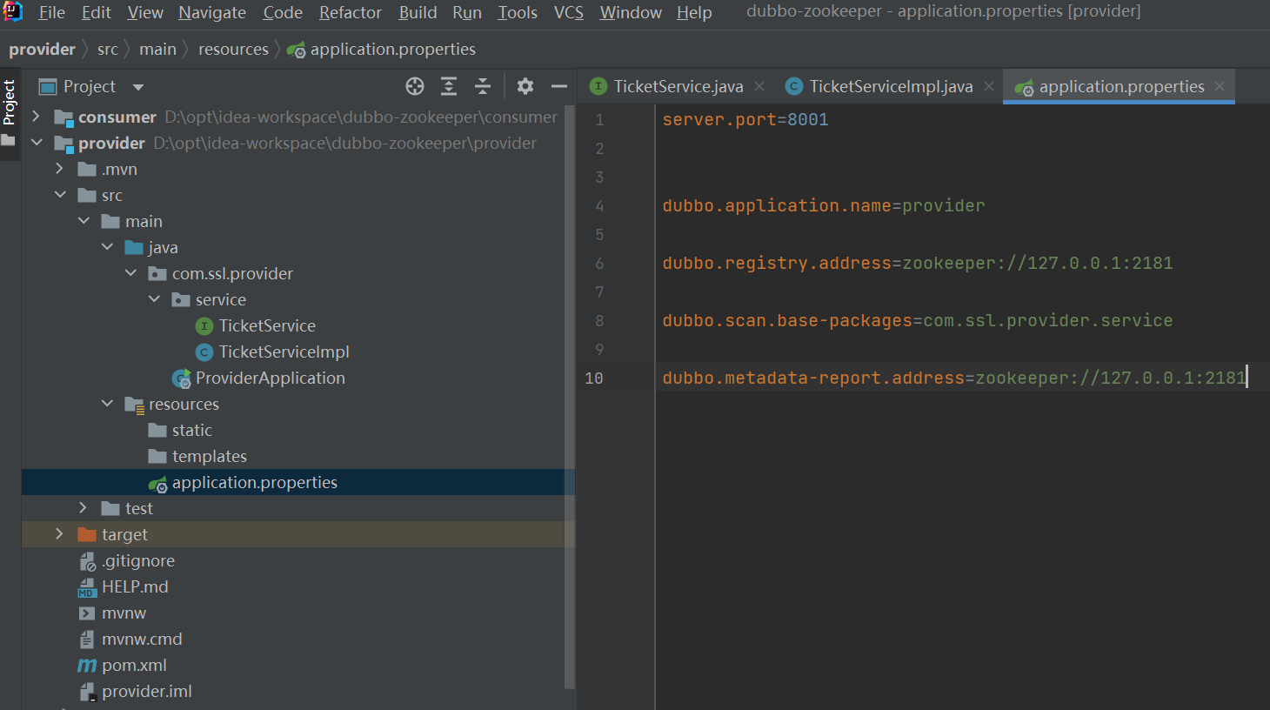Click the IntelliJ IDEA logo icon
Screen dimensions: 1270x710
click(12, 12)
